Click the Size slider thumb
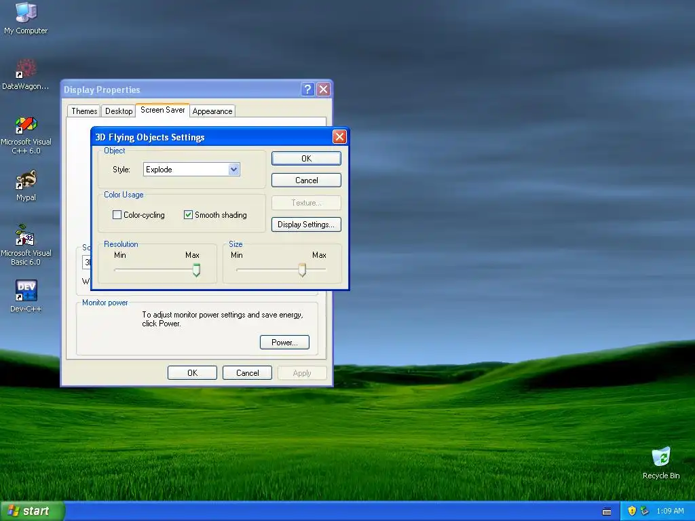 302,270
